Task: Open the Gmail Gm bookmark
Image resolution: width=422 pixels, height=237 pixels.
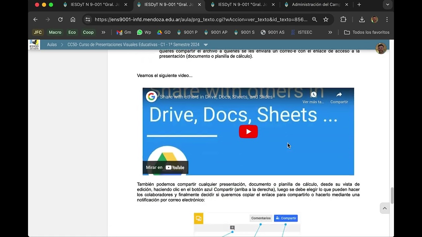Action: tap(124, 32)
